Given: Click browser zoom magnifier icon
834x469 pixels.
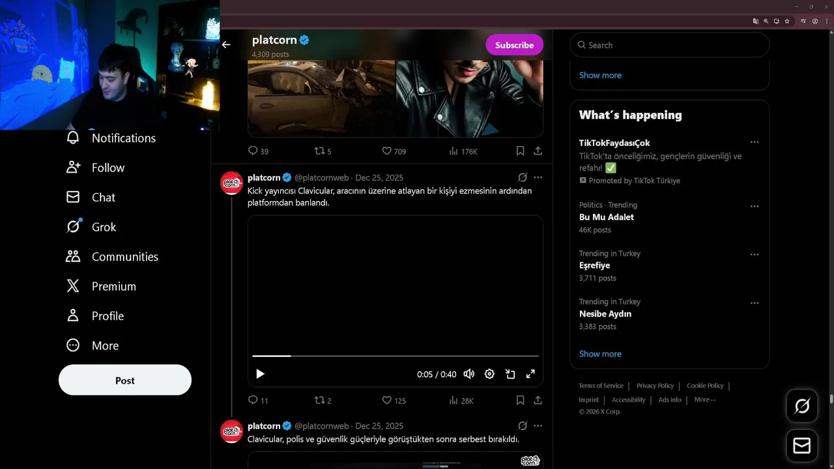Looking at the screenshot, I should click(x=766, y=21).
